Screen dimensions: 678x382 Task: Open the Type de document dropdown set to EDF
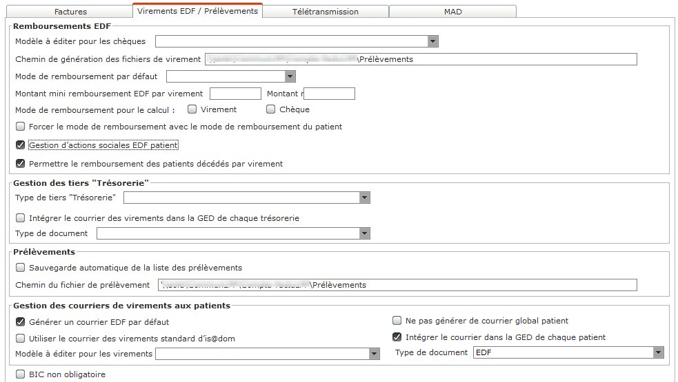[568, 352]
